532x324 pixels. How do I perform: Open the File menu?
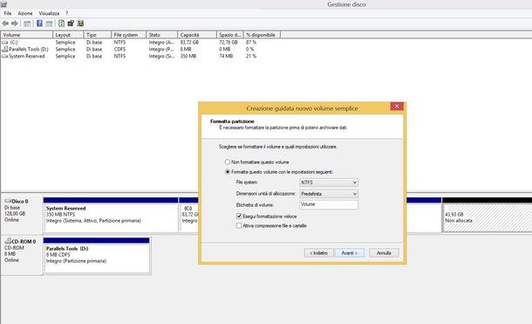click(8, 13)
